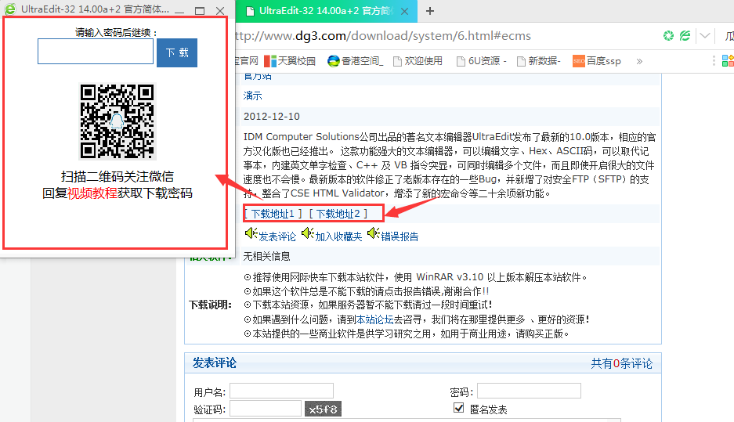734x422 pixels.
Task: Click the 官网 bookmark
Action: click(x=246, y=61)
